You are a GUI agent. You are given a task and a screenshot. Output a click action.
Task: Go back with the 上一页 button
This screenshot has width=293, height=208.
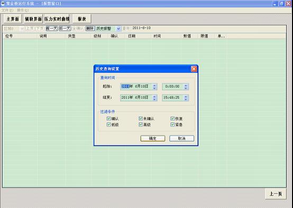tap(276, 194)
